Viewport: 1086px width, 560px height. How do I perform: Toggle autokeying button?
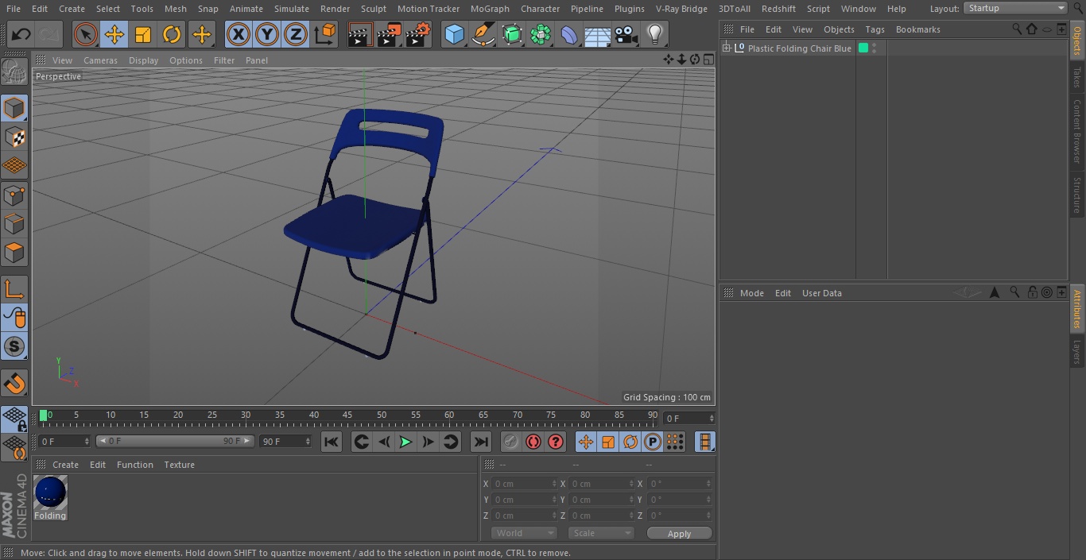tap(533, 442)
